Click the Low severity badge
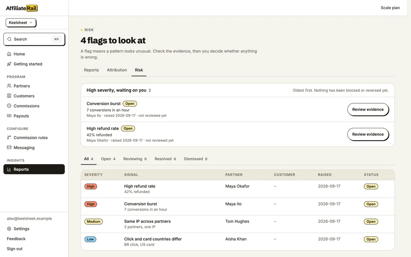 click(x=90, y=239)
